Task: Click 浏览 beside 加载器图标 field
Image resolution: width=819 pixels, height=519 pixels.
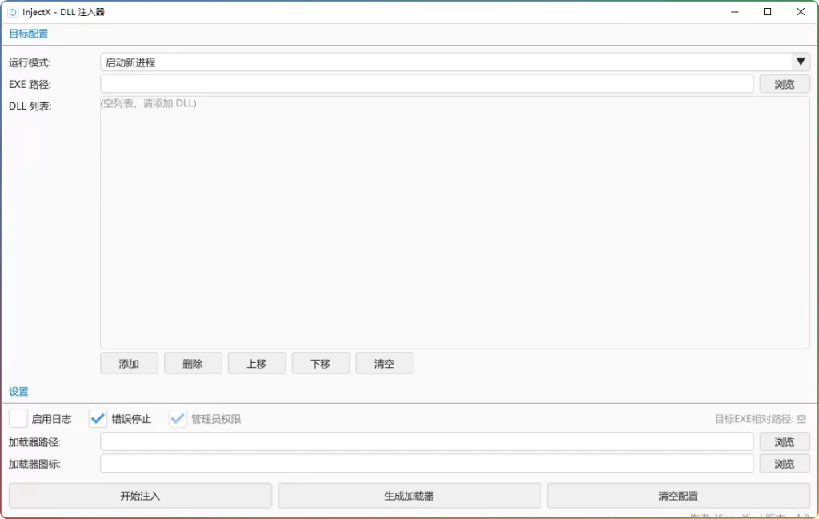Action: tap(785, 463)
